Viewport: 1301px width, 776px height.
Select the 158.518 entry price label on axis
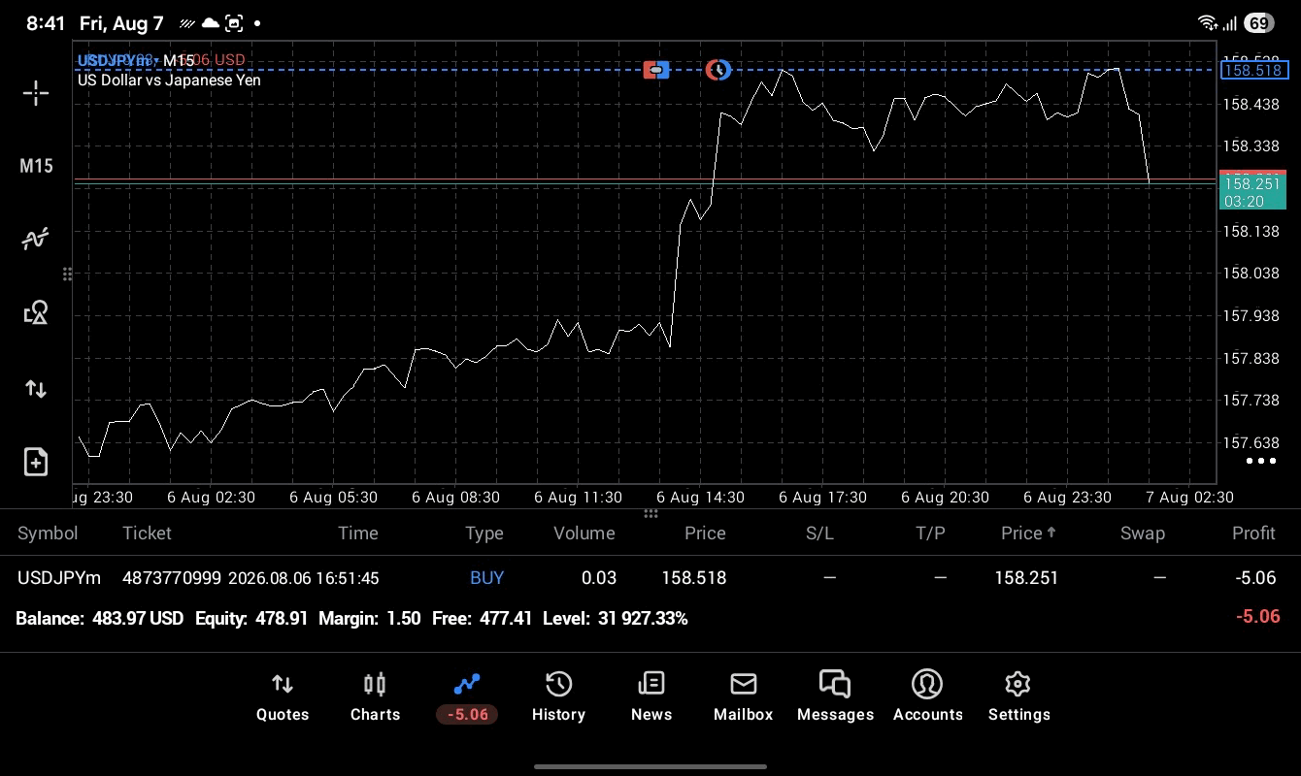(x=1252, y=70)
